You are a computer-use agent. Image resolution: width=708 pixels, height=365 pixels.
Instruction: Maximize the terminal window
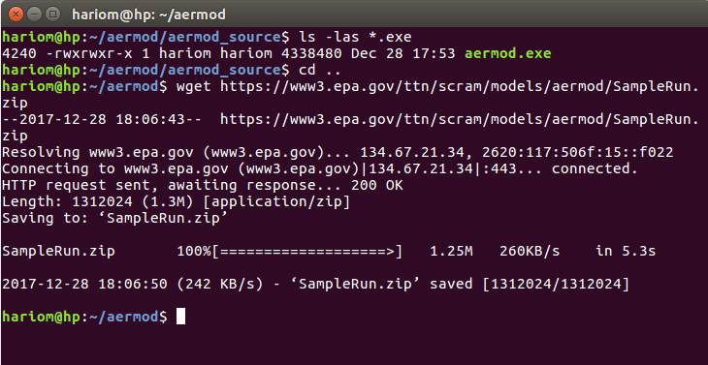[53, 14]
